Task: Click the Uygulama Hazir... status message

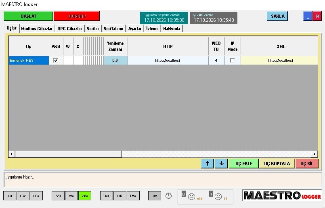Action: (20, 177)
